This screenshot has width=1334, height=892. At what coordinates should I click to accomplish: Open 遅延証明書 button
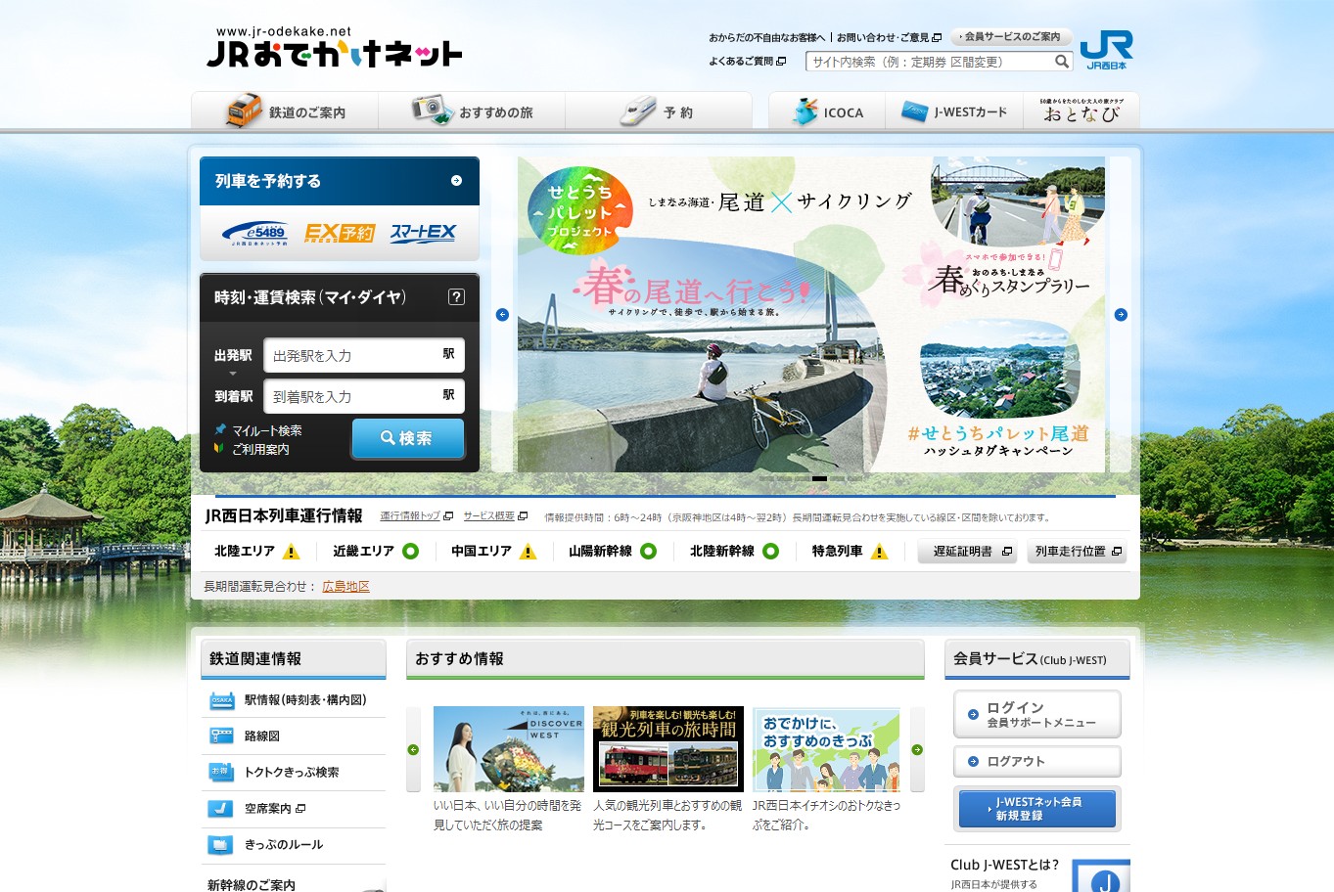pos(967,552)
